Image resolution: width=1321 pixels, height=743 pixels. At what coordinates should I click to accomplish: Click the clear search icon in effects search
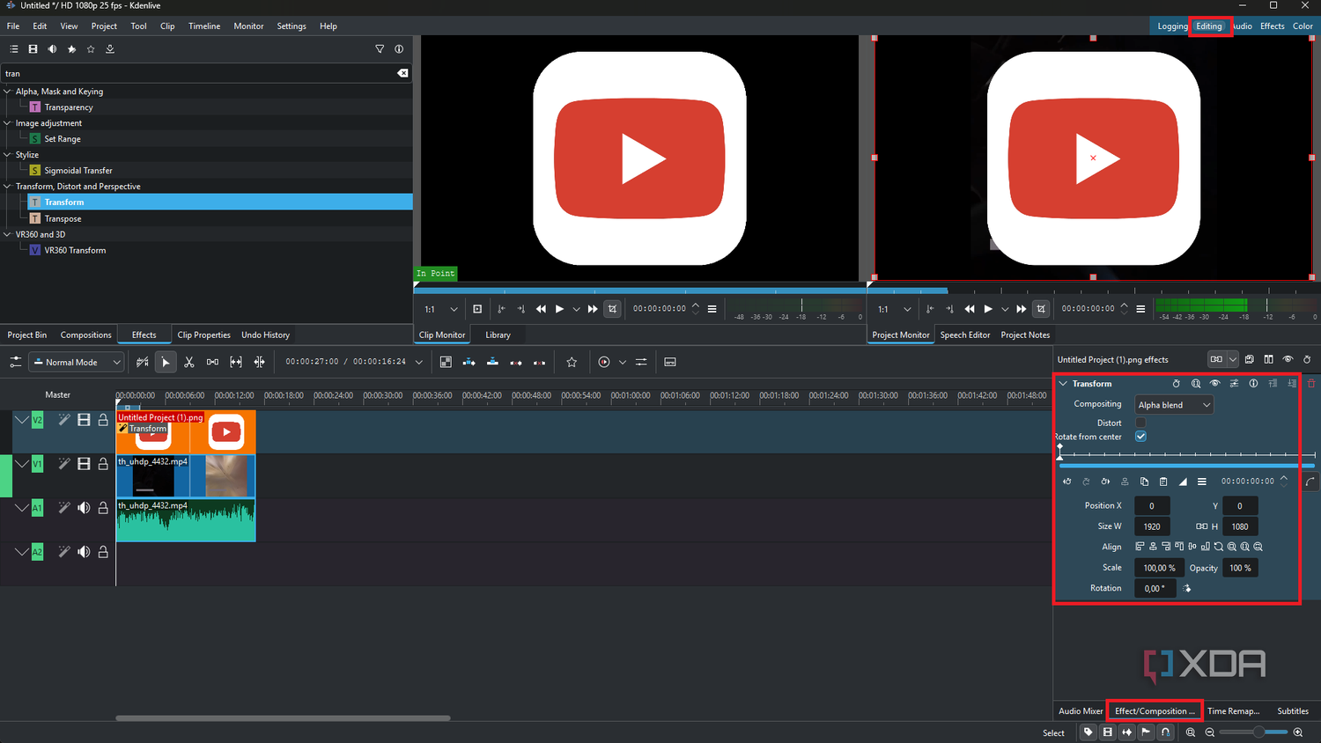(402, 73)
